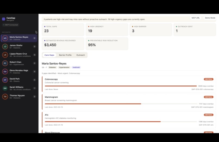Click gap count badge for James Okafor

pyautogui.click(x=35, y=47)
